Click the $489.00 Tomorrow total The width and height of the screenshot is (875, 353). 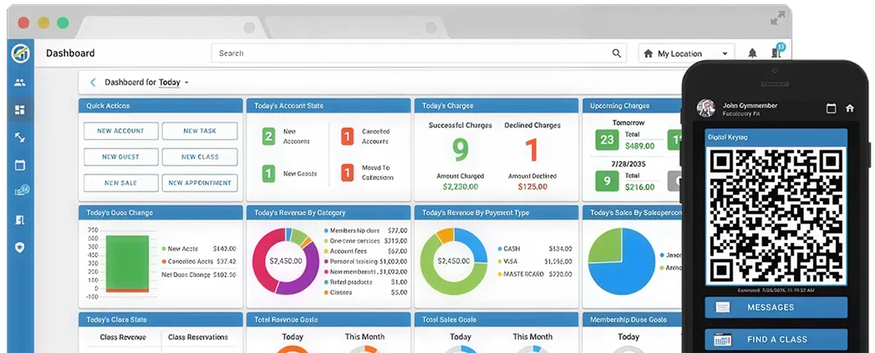639,146
